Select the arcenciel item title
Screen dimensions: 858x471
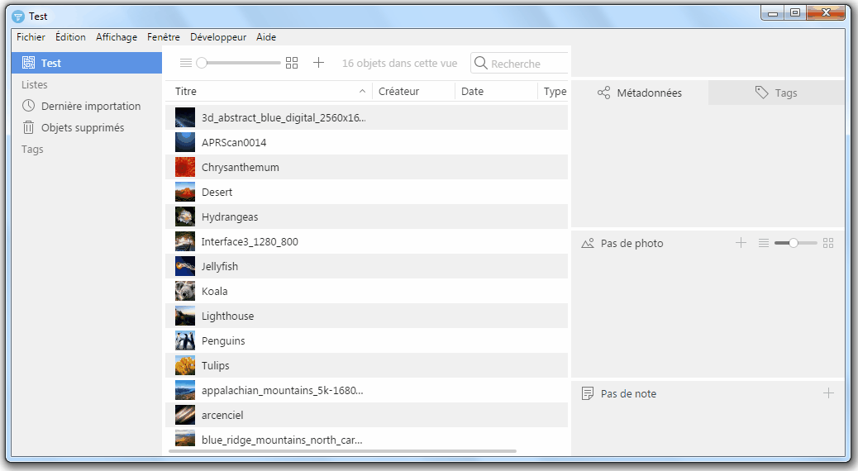[222, 415]
